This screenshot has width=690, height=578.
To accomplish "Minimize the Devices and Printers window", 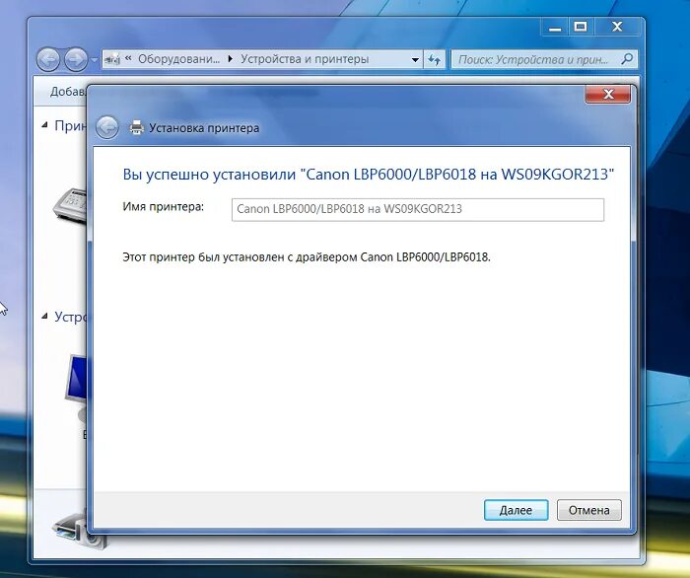I will (x=555, y=27).
